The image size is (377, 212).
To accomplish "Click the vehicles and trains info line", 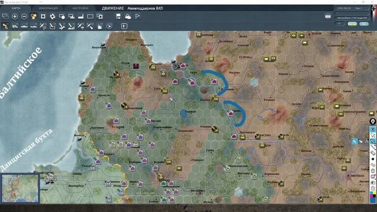I will tap(352, 18).
